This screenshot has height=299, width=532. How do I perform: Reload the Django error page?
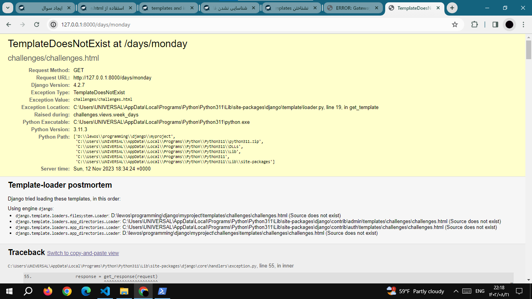click(37, 25)
